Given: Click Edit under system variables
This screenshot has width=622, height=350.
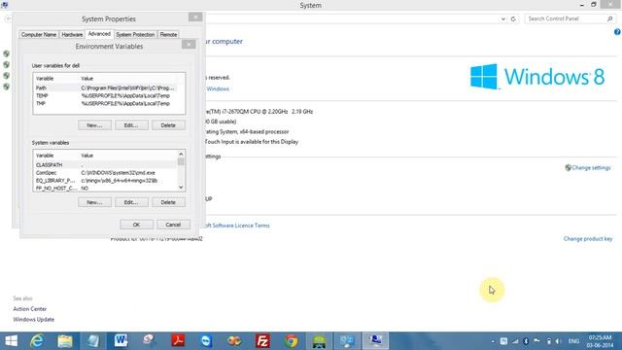Looking at the screenshot, I should [131, 202].
